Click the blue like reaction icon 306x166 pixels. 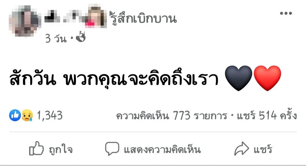click(15, 115)
